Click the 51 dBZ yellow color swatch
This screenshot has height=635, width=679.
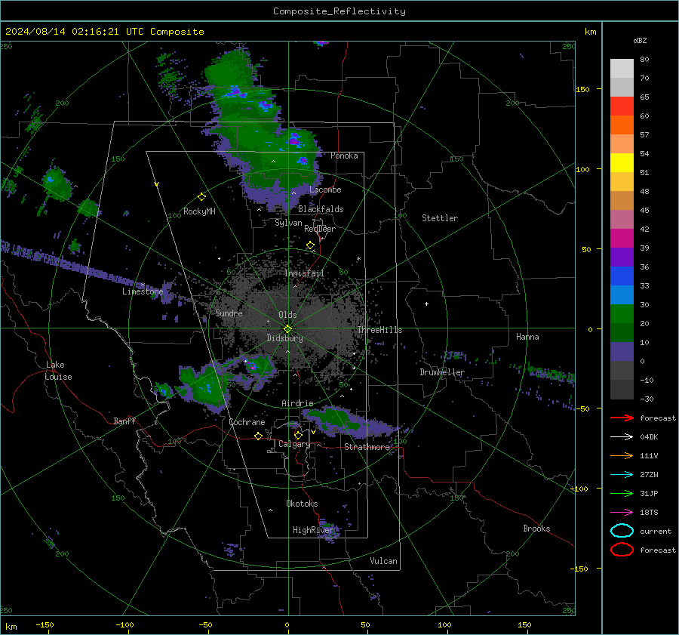(622, 162)
